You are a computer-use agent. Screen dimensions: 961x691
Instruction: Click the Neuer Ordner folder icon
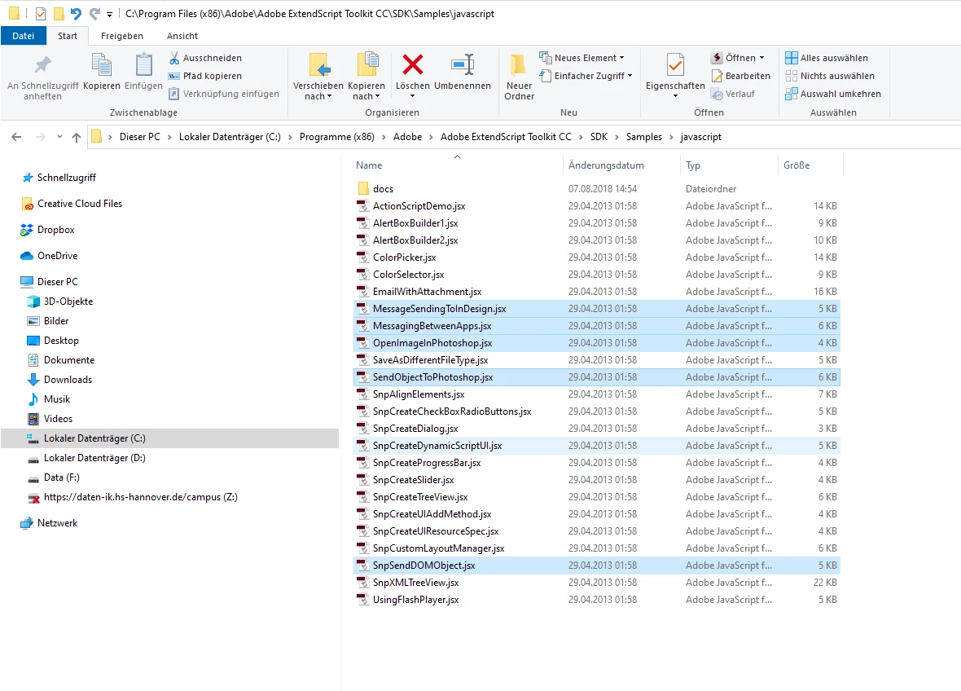coord(519,64)
